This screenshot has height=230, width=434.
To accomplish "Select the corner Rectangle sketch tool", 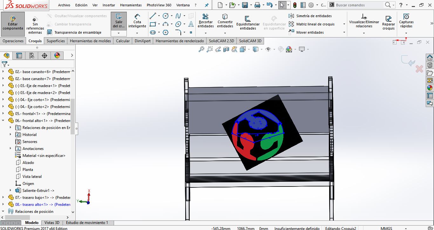I will click(153, 24).
